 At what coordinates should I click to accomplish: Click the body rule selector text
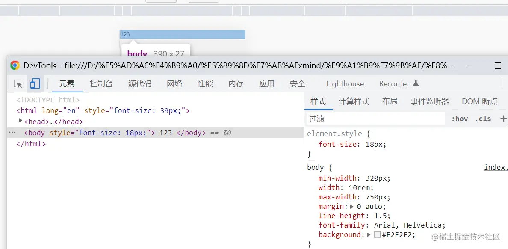(315, 168)
